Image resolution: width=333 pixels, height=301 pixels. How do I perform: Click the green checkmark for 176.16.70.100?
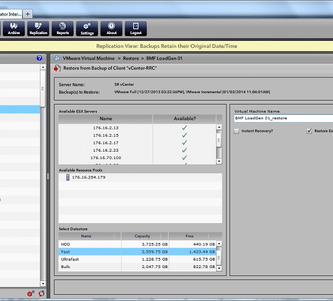click(x=184, y=157)
